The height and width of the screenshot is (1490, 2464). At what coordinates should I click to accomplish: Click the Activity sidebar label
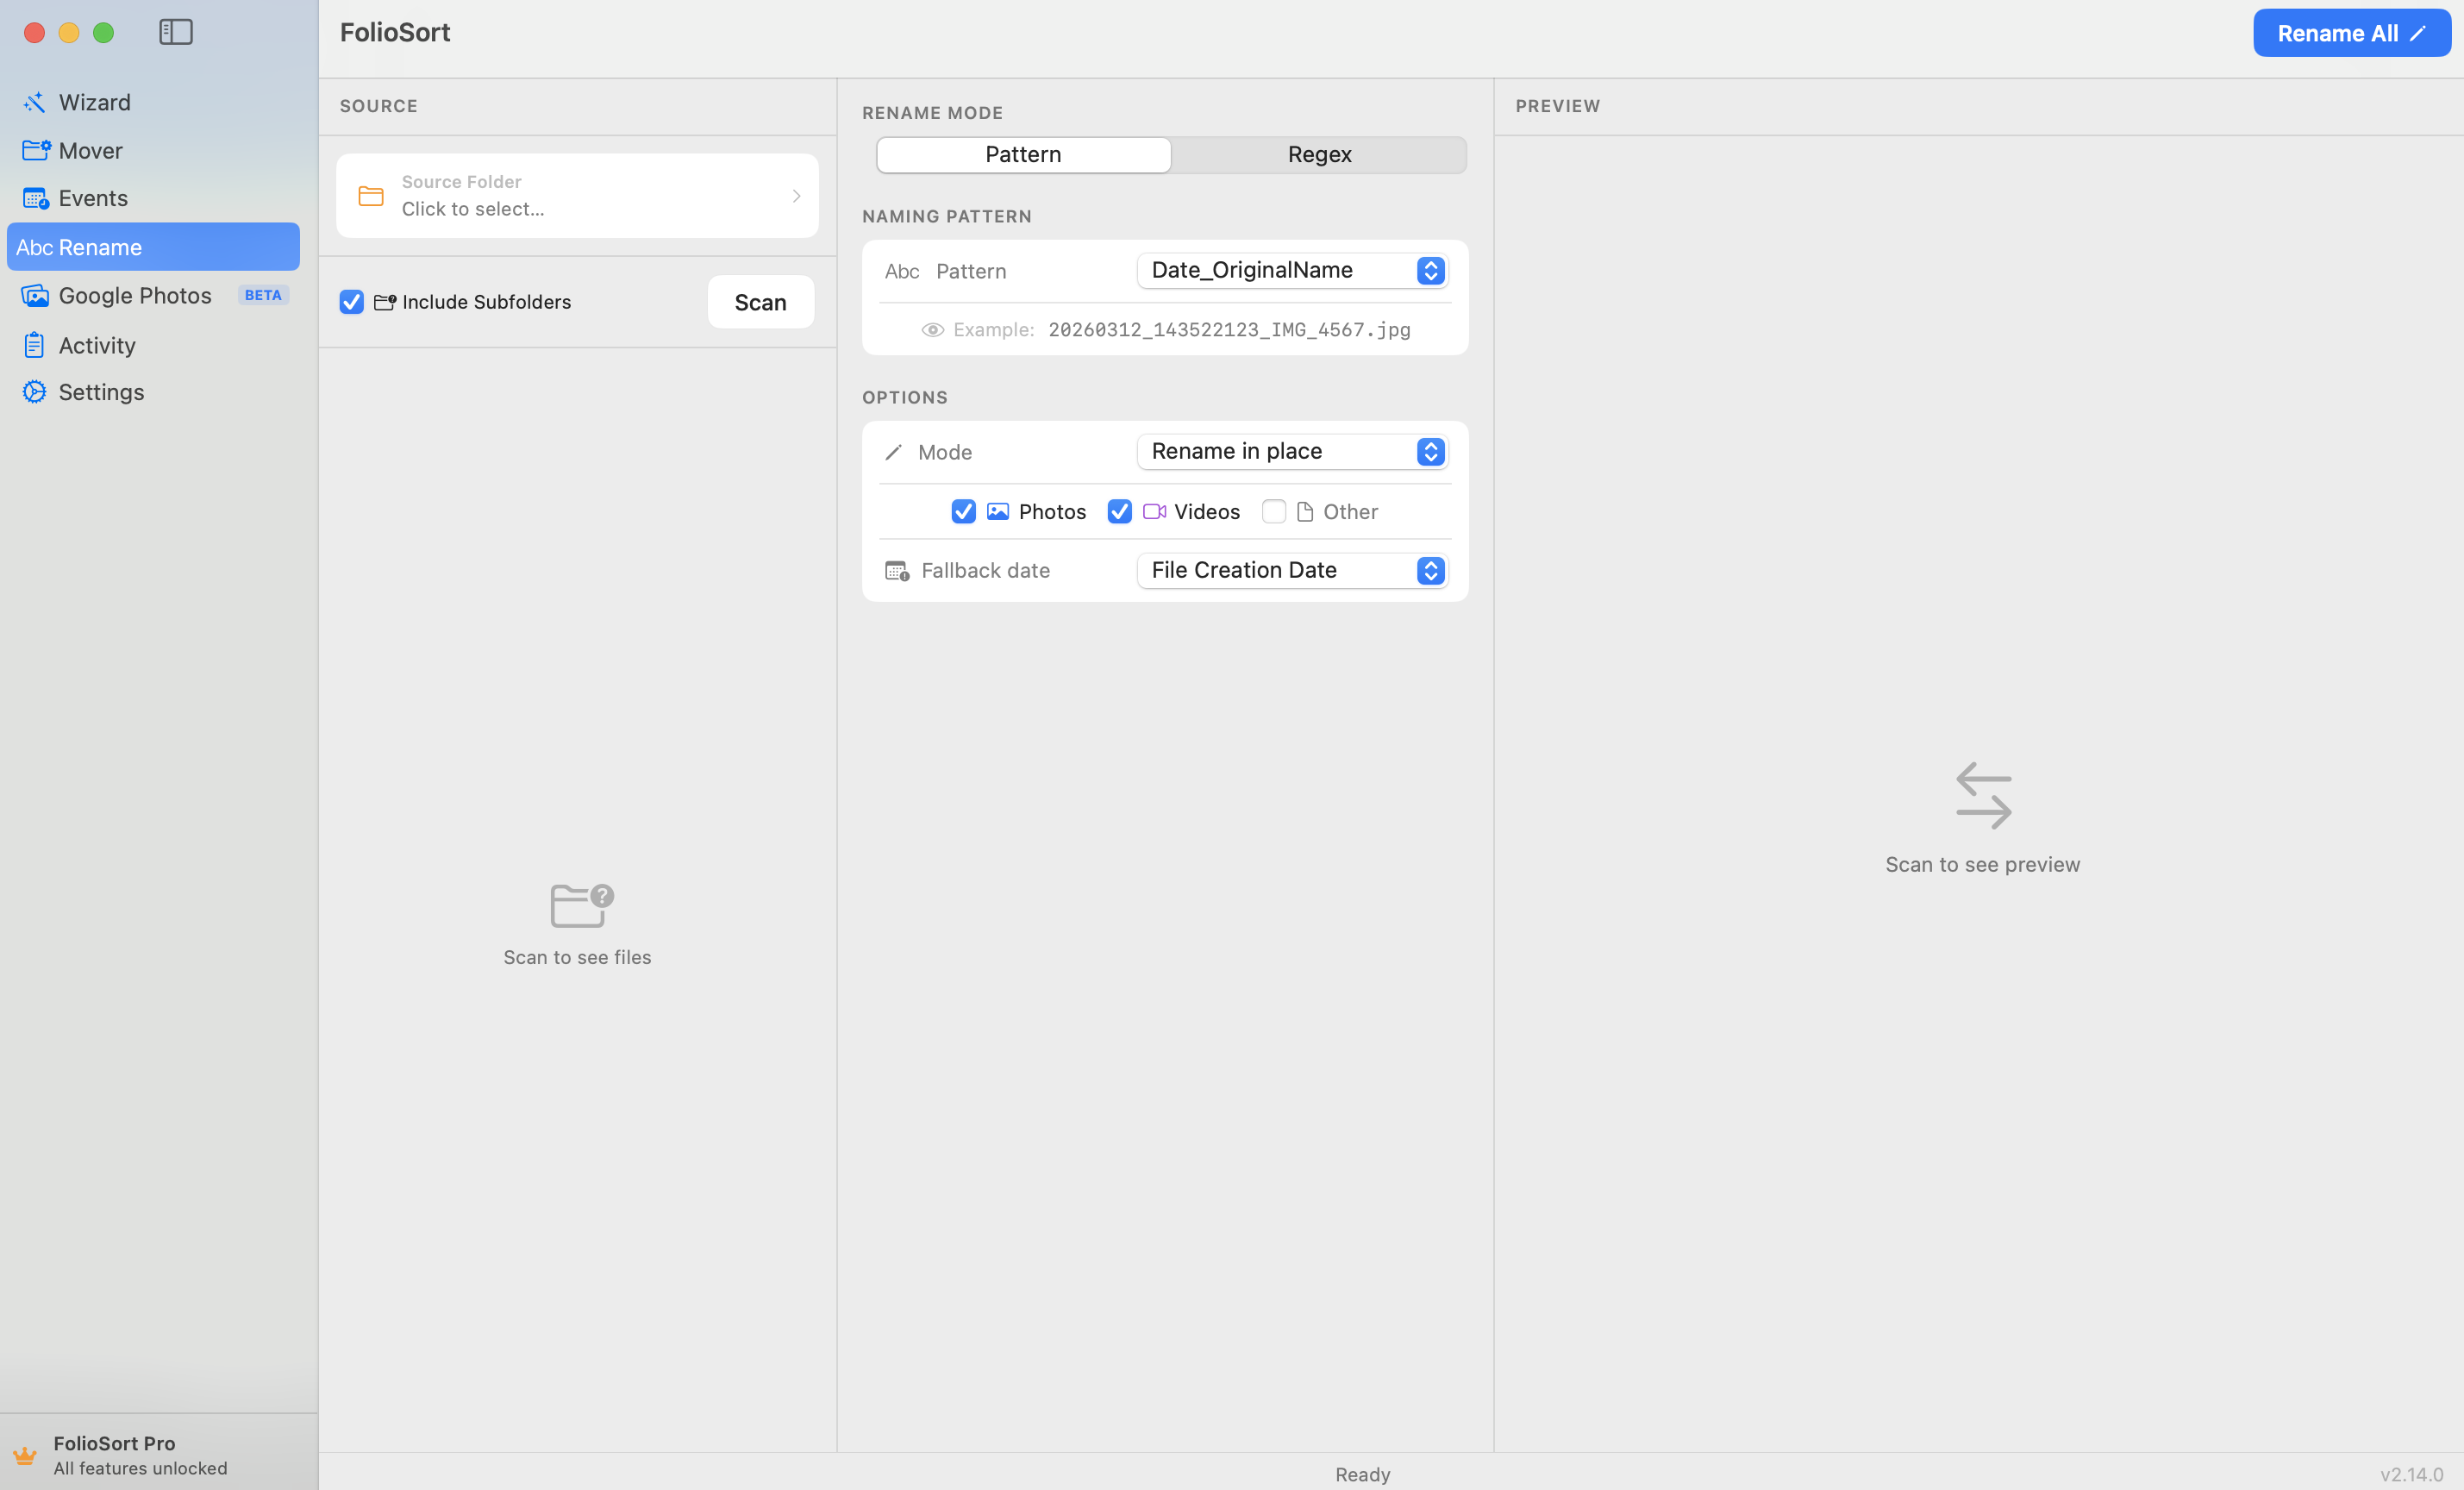[x=97, y=345]
